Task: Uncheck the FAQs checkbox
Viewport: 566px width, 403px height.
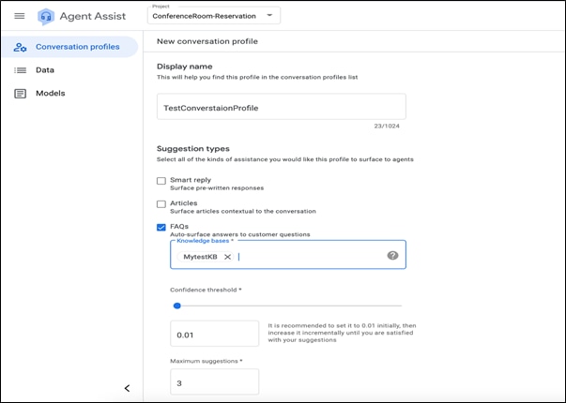Action: 161,228
